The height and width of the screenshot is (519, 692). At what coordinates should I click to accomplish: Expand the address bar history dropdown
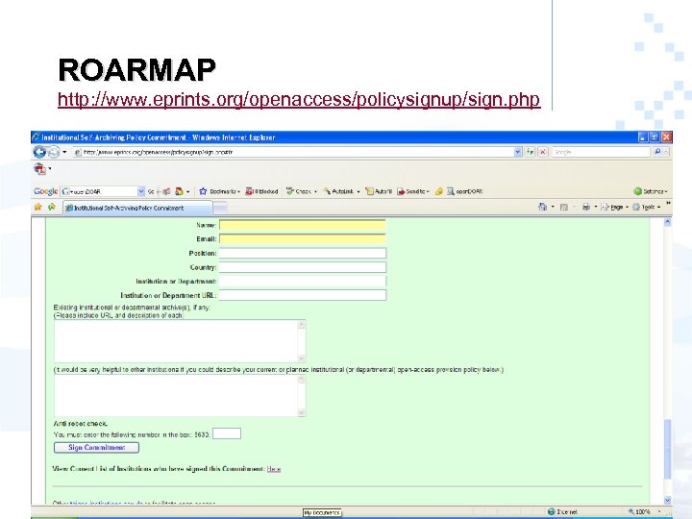[x=518, y=152]
